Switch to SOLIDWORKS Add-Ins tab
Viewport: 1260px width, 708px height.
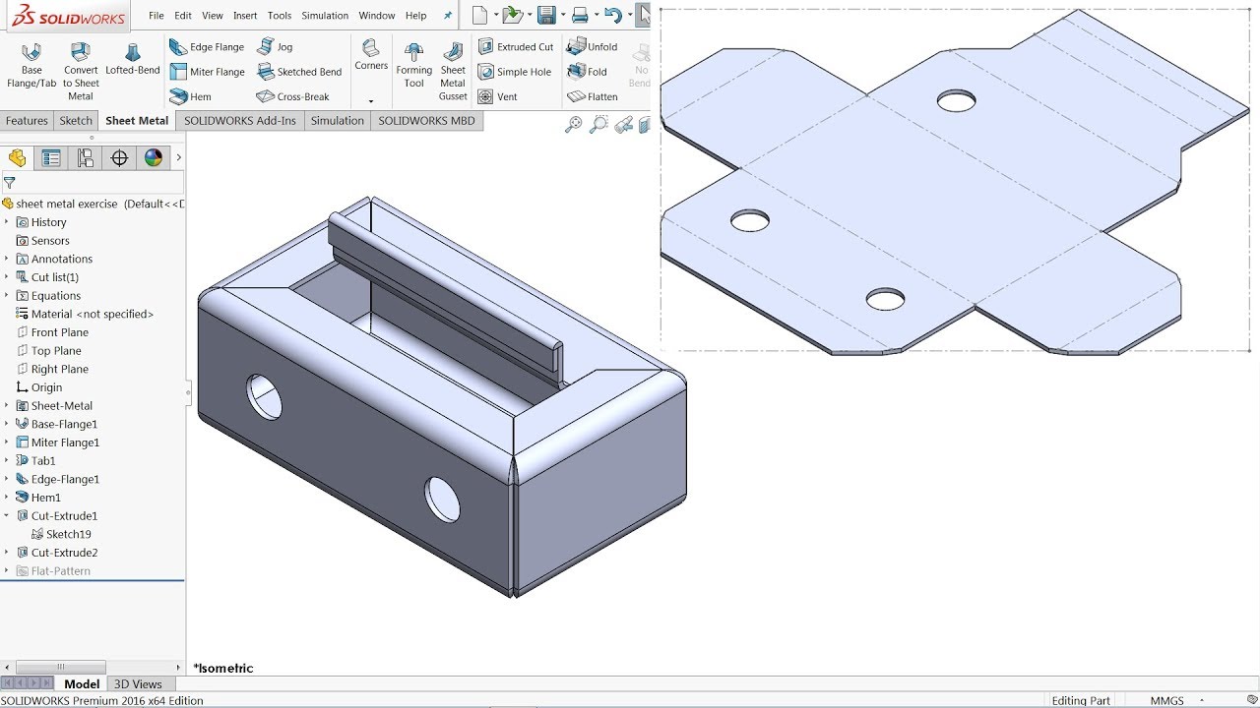pyautogui.click(x=239, y=121)
